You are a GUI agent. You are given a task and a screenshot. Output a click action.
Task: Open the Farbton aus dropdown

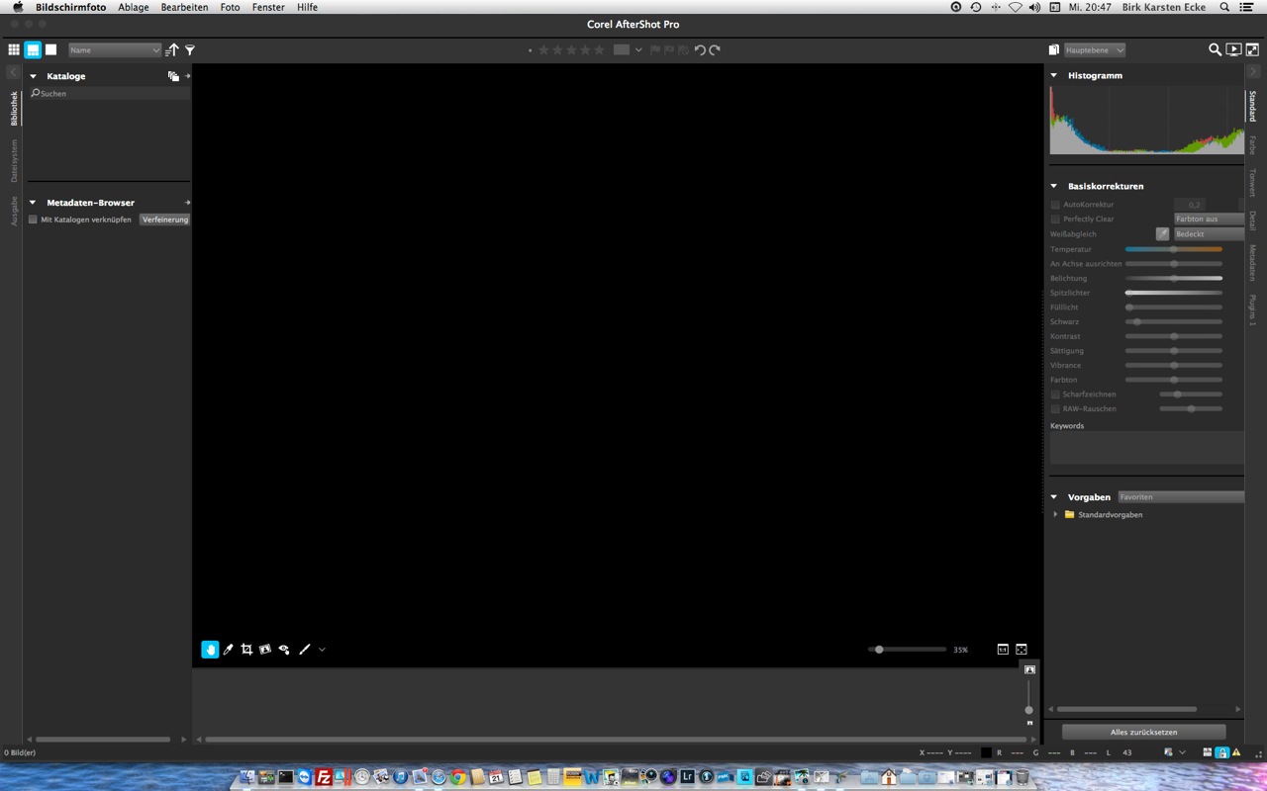point(1209,220)
